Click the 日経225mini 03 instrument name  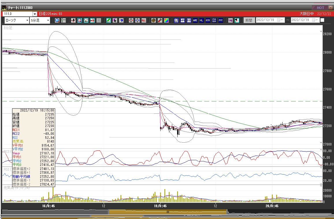[51, 14]
